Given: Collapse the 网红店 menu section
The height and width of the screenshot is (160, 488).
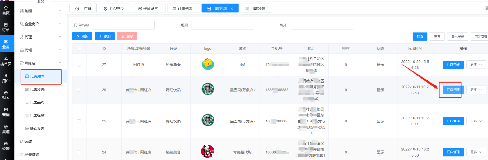Looking at the screenshot, I should (x=41, y=63).
